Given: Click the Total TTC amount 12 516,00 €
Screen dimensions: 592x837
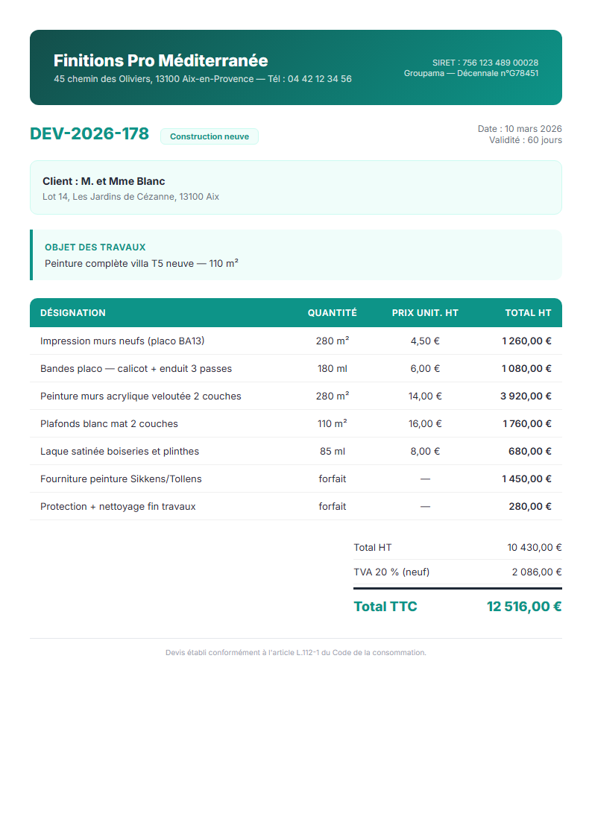Looking at the screenshot, I should (523, 607).
